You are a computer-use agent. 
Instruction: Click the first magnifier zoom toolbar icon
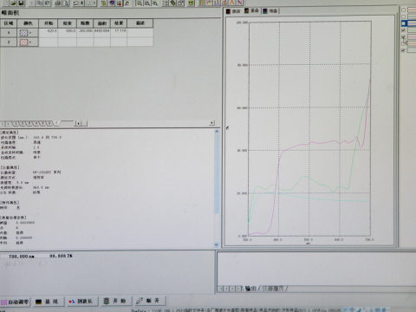pos(140,3)
